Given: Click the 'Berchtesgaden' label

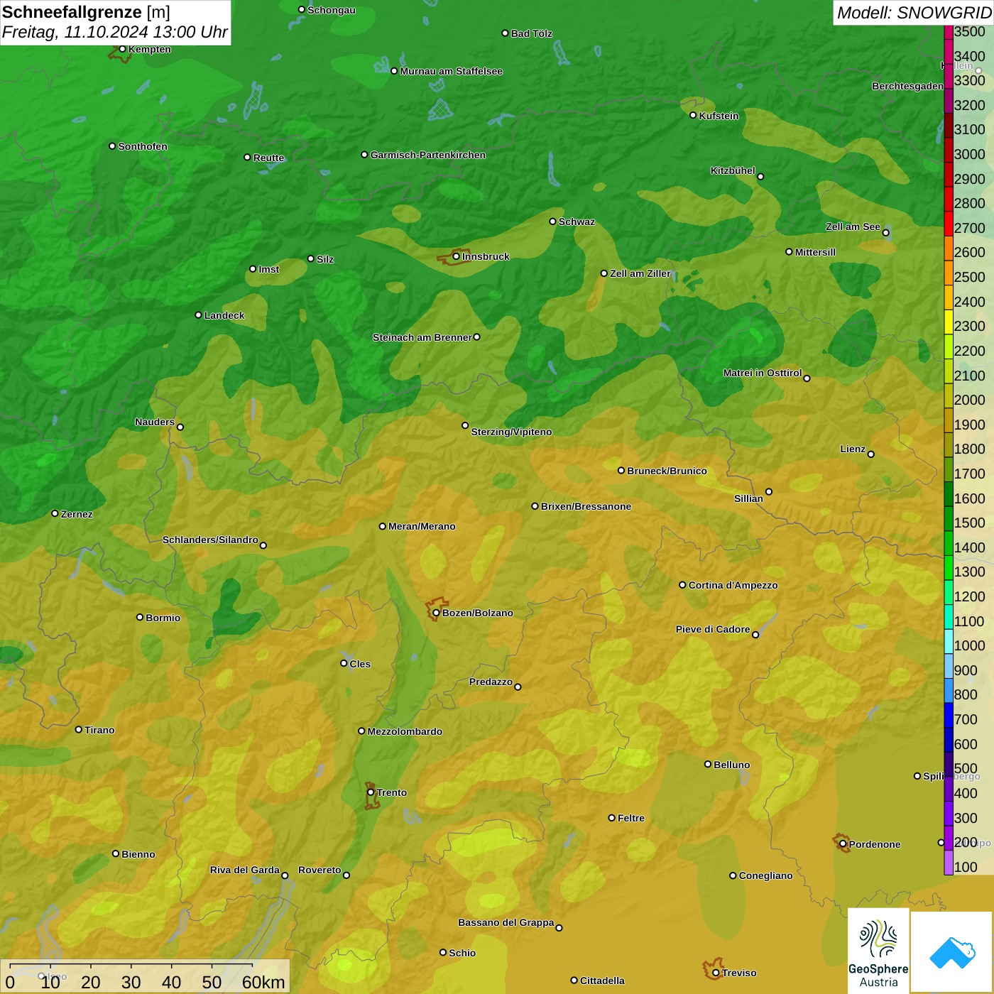Looking at the screenshot, I should point(907,86).
